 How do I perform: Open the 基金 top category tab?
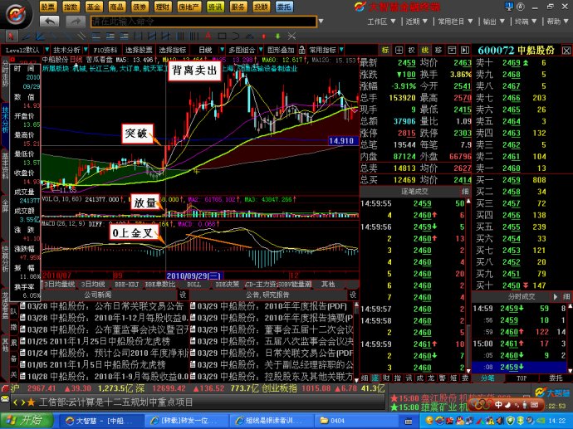click(94, 7)
